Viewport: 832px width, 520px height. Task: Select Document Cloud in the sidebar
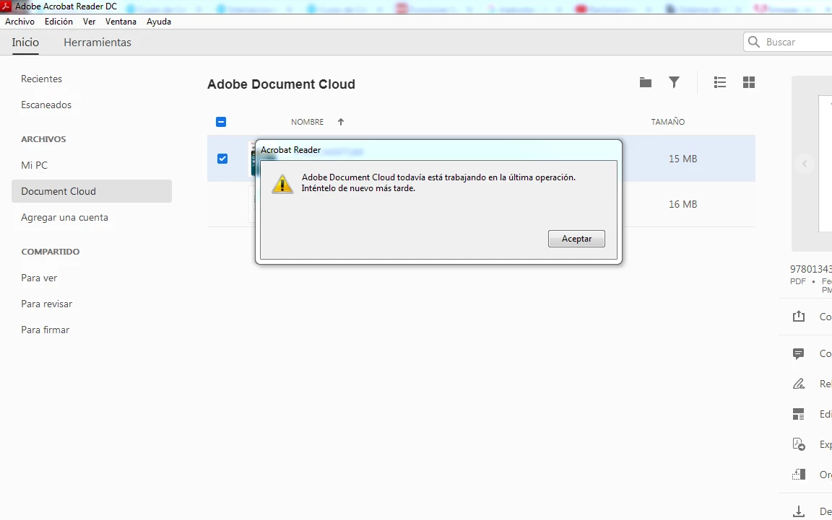pyautogui.click(x=92, y=191)
